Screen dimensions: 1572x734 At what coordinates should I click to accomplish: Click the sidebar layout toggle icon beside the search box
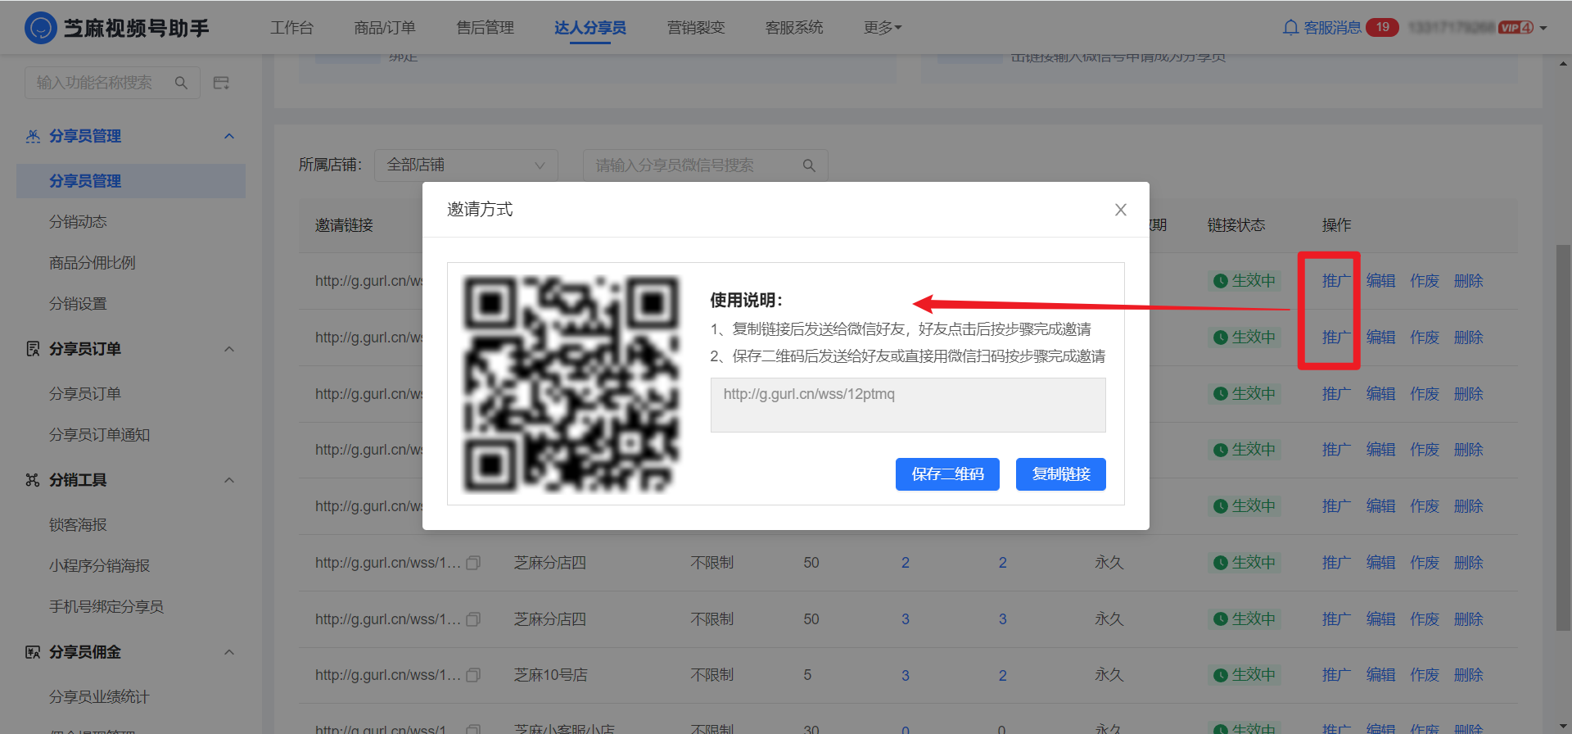[221, 83]
